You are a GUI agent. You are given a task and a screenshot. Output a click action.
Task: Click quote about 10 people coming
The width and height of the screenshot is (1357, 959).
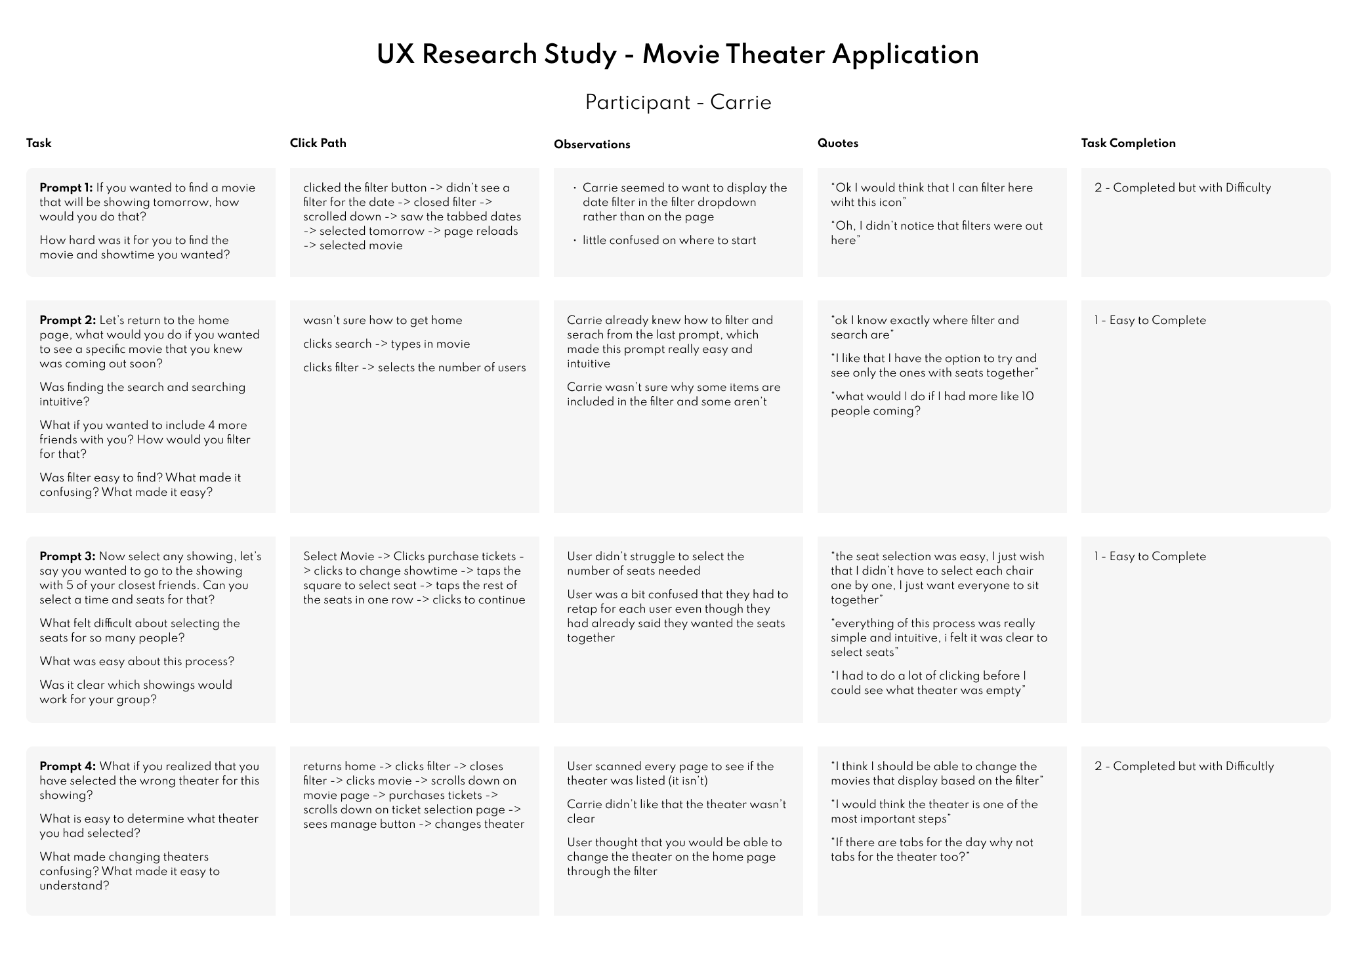[x=931, y=403]
